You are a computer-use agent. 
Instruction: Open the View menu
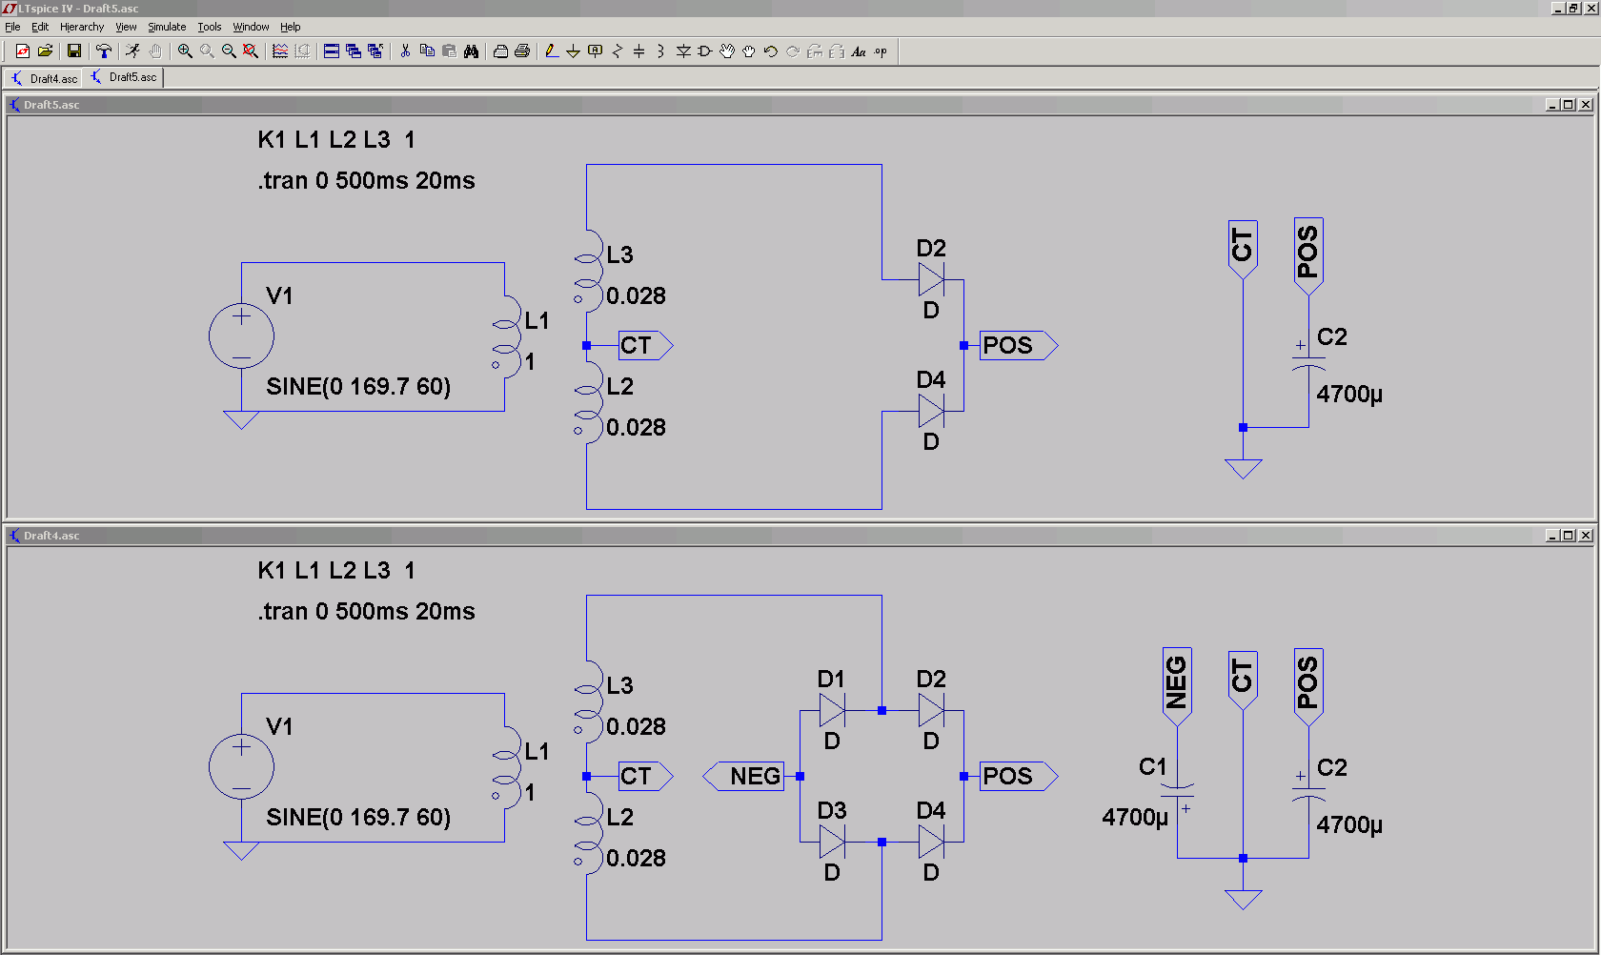tap(126, 27)
